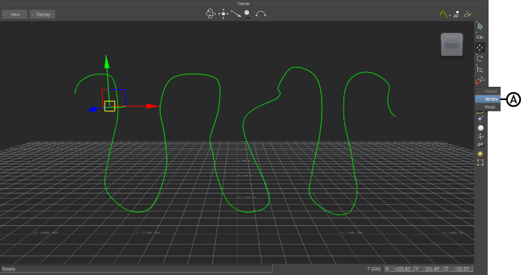Click the roll camera curved arrow icon
The image size is (521, 275).
(x=261, y=15)
